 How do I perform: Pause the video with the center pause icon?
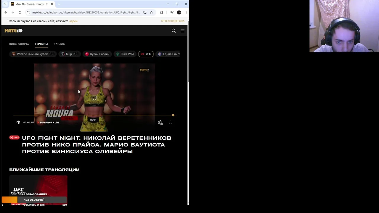[x=94, y=98]
